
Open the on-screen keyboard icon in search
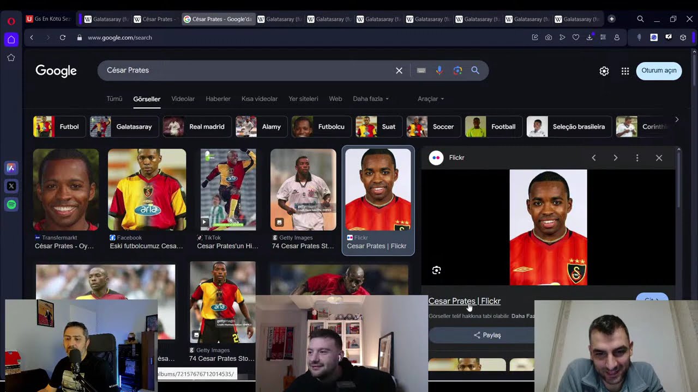(x=421, y=70)
